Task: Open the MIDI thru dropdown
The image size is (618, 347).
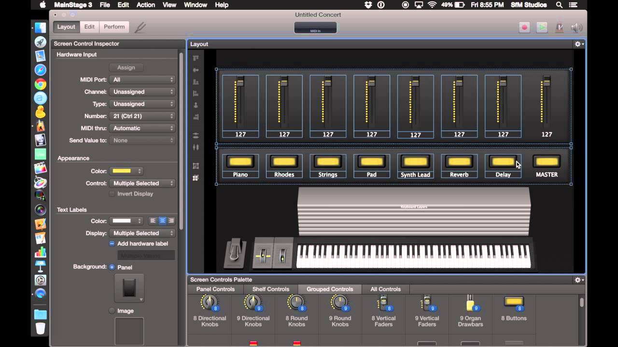Action: pyautogui.click(x=142, y=128)
